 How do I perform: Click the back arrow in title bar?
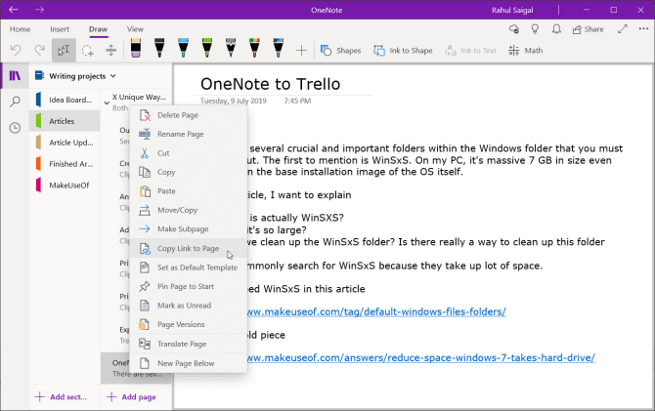tap(14, 10)
